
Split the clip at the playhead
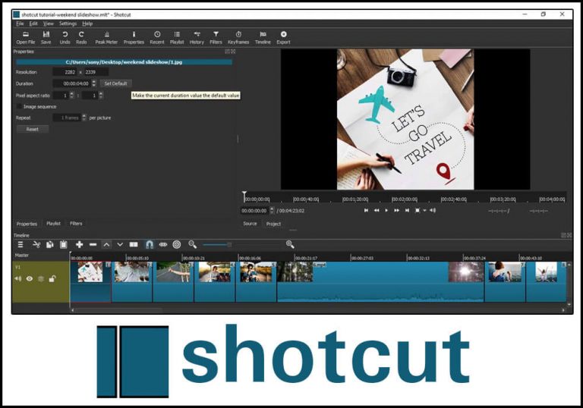pos(134,244)
